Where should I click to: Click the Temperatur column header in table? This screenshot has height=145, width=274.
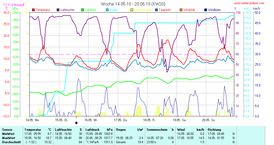click(33, 130)
